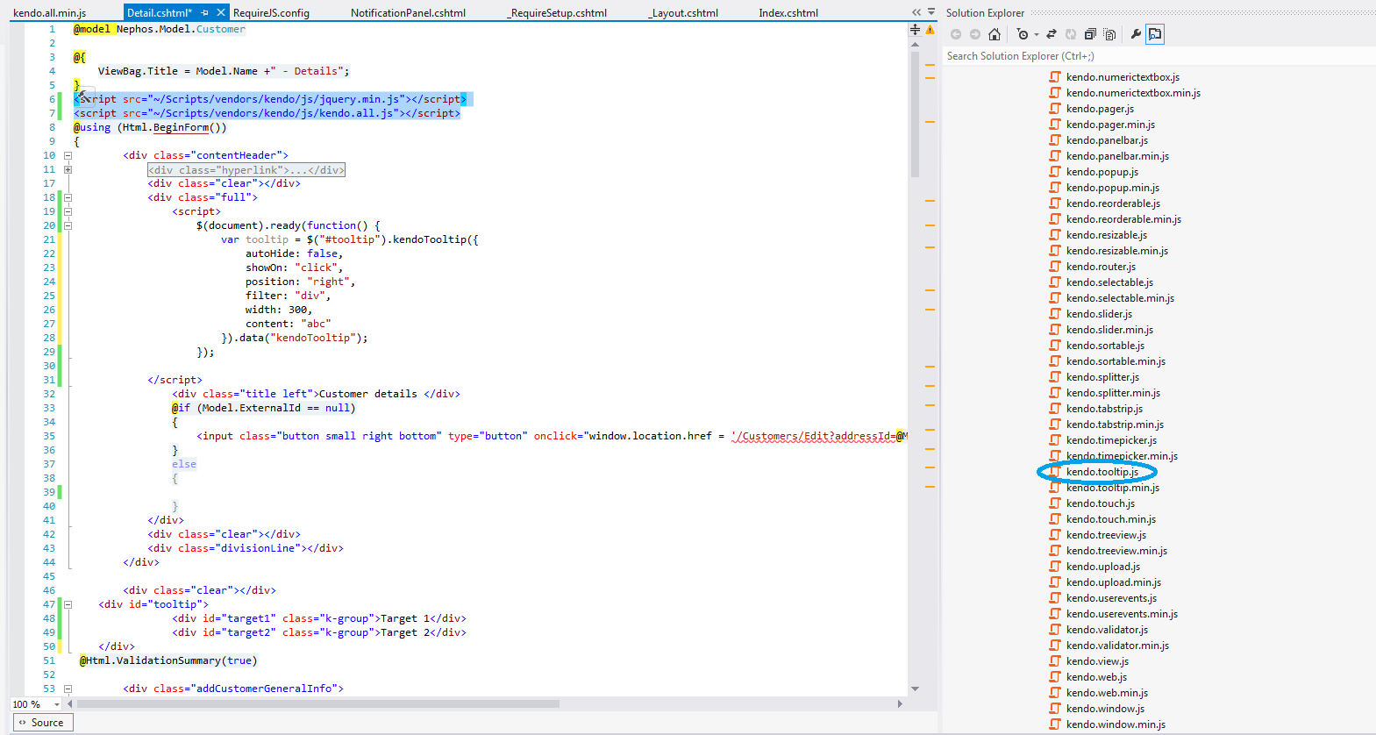Image resolution: width=1376 pixels, height=735 pixels.
Task: Select kendo.tooltip.js in Solution Explorer
Action: pos(1102,472)
